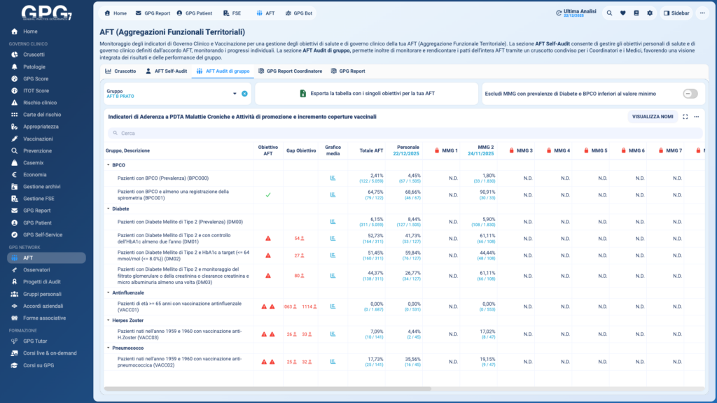The height and width of the screenshot is (403, 717).
Task: Click the Cerca search field
Action: (406, 133)
